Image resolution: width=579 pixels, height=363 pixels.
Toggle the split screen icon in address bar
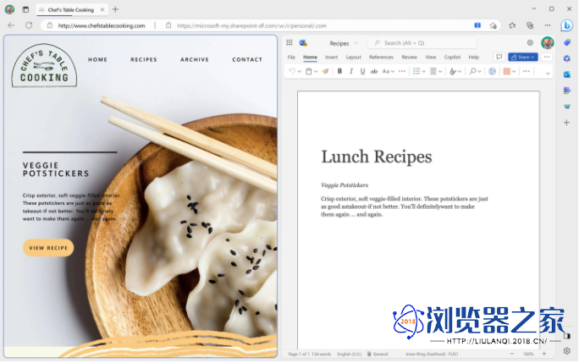(477, 25)
